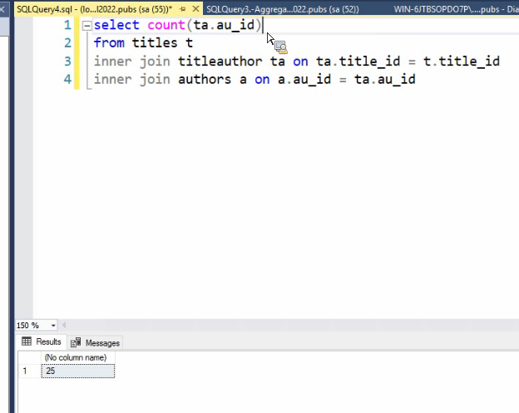The width and height of the screenshot is (519, 413).
Task: Select the (No column name) column header
Action: tap(78, 357)
